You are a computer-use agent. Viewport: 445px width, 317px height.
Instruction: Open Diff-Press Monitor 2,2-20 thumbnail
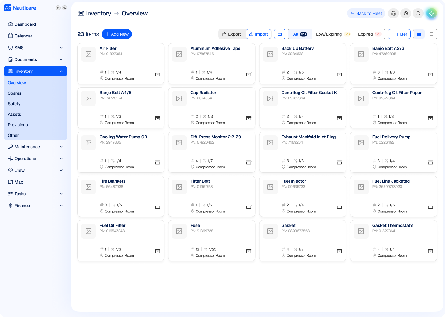click(179, 143)
